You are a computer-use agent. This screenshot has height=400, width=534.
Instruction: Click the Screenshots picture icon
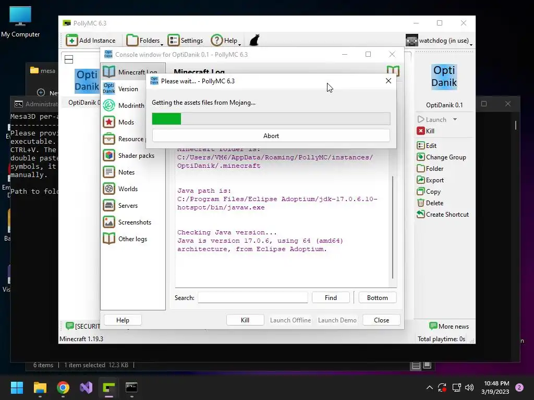109,222
